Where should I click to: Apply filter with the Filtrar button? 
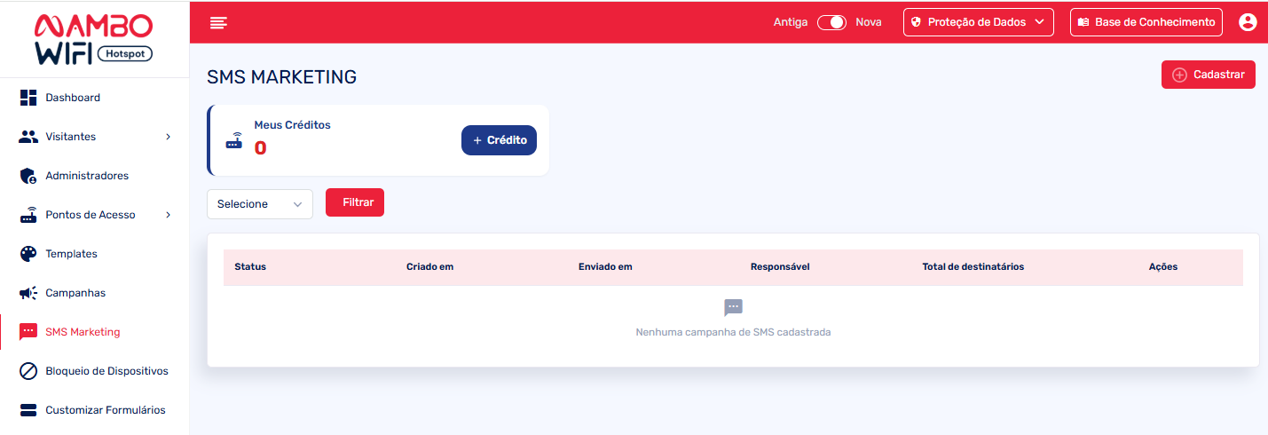click(355, 202)
